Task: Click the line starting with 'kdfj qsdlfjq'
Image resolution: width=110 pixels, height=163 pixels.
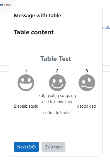Action: click(57, 96)
